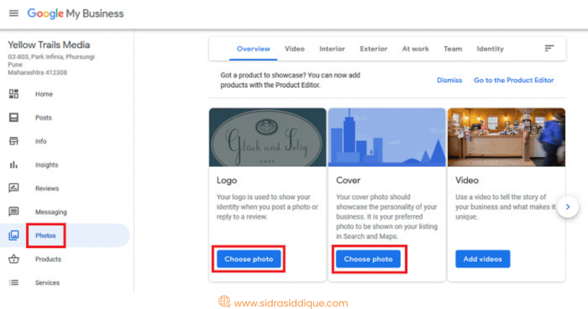The width and height of the screenshot is (588, 309).
Task: Switch to the Exterior tab
Action: click(373, 49)
